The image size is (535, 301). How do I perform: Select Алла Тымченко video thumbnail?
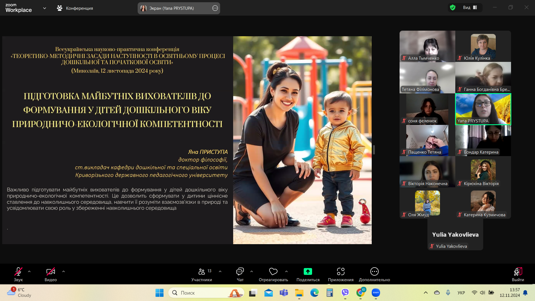427,46
